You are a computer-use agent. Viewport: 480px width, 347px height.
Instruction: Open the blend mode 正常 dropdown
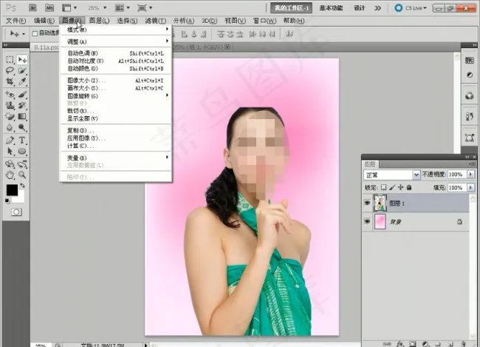pyautogui.click(x=391, y=175)
